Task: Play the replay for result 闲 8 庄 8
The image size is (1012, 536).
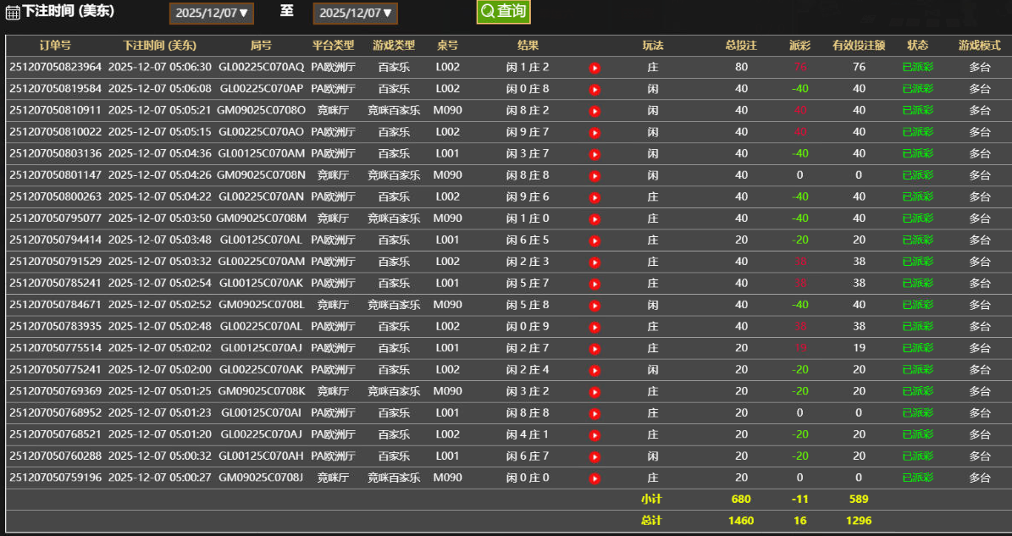Action: click(x=595, y=175)
